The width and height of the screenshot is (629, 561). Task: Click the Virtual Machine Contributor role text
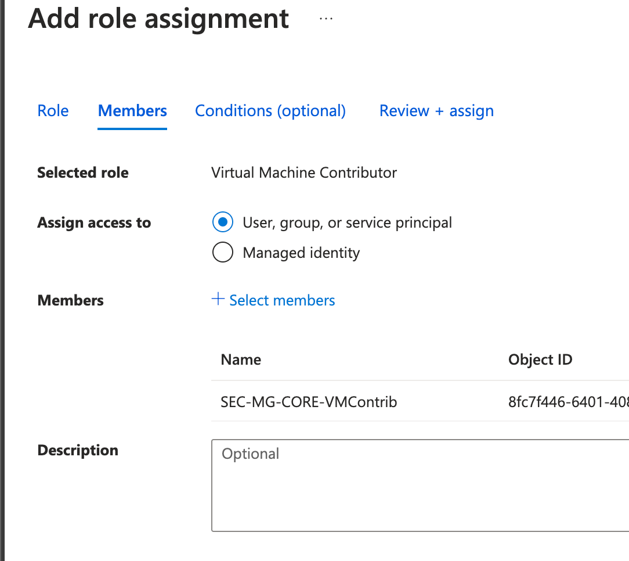point(304,172)
